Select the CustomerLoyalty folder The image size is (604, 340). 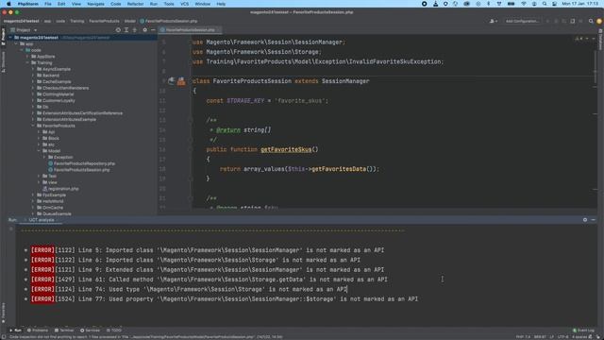[59, 101]
